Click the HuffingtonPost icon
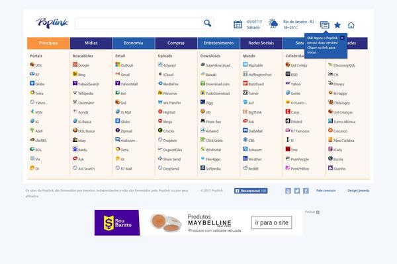 point(245,74)
